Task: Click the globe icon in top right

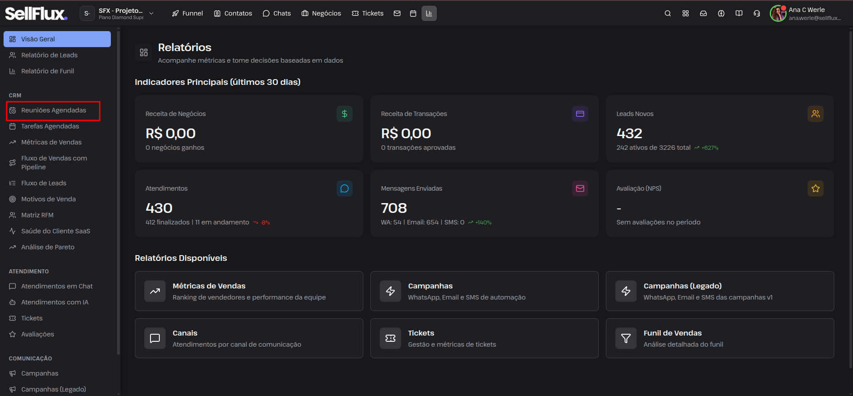Action: pos(721,13)
